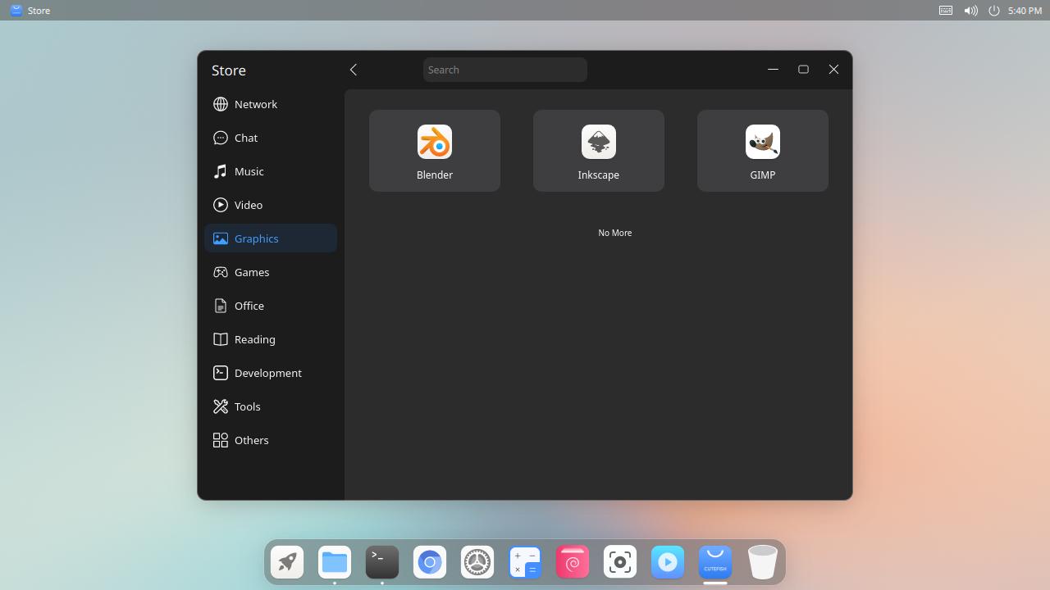Focus the Store search field
1050x590 pixels.
coord(505,70)
